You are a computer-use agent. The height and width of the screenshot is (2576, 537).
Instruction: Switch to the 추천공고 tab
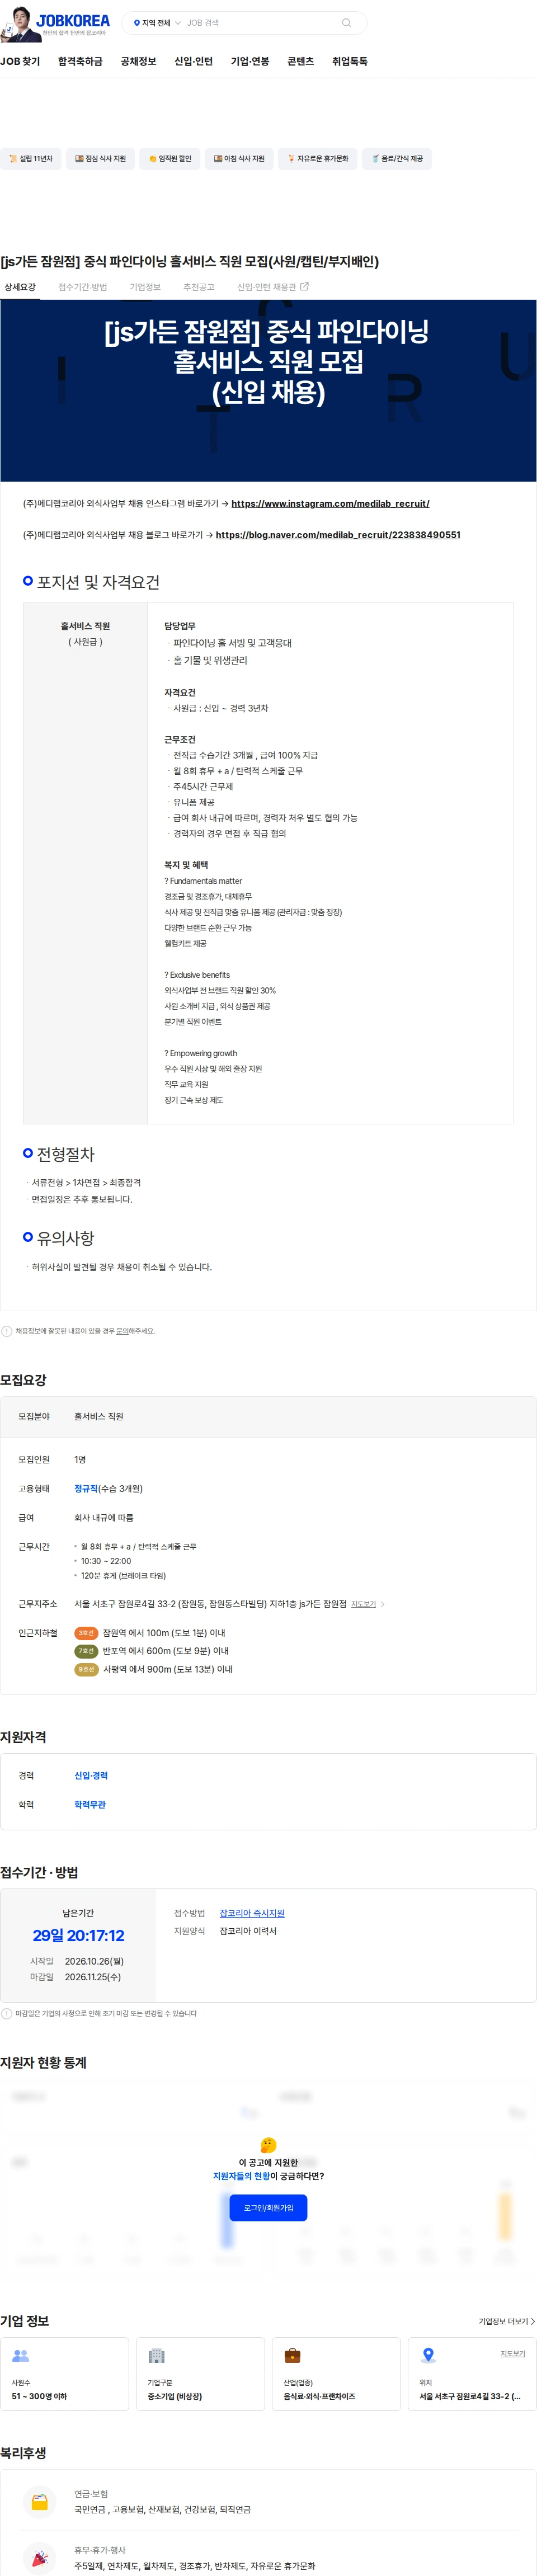click(x=198, y=288)
